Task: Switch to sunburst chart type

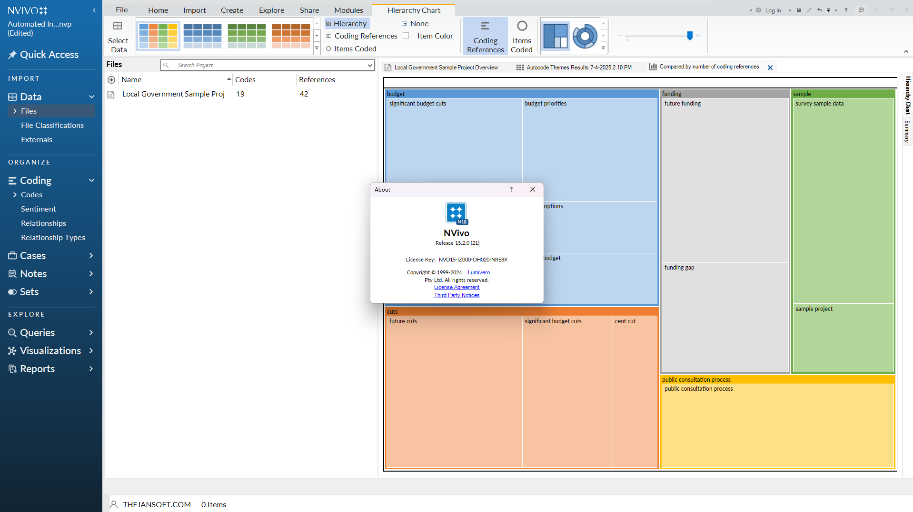Action: click(585, 36)
